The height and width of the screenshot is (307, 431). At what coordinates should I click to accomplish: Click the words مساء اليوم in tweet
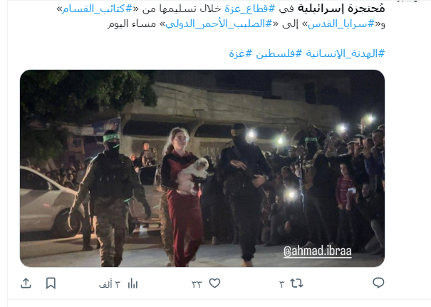(131, 24)
